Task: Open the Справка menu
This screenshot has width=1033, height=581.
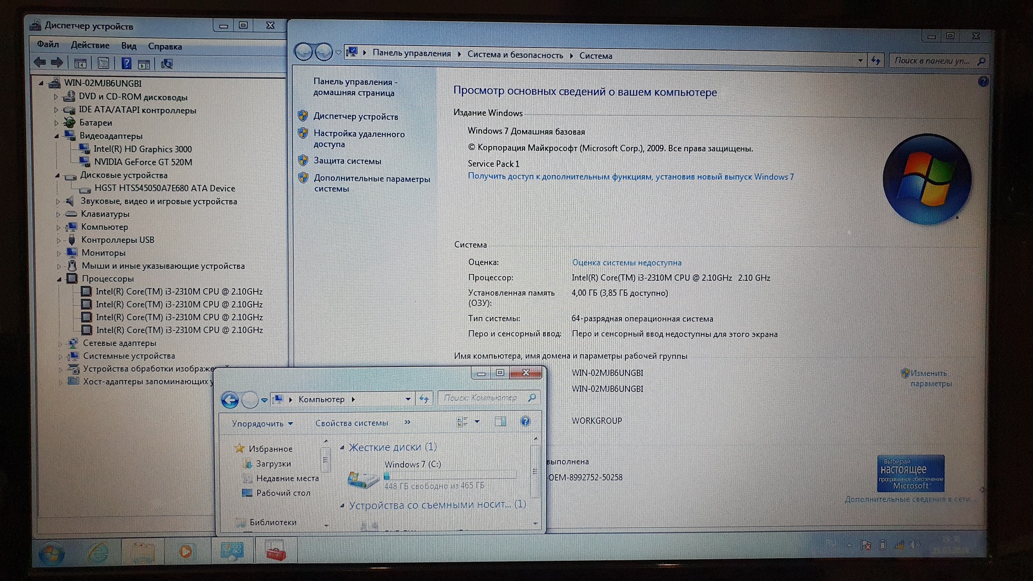Action: [164, 46]
